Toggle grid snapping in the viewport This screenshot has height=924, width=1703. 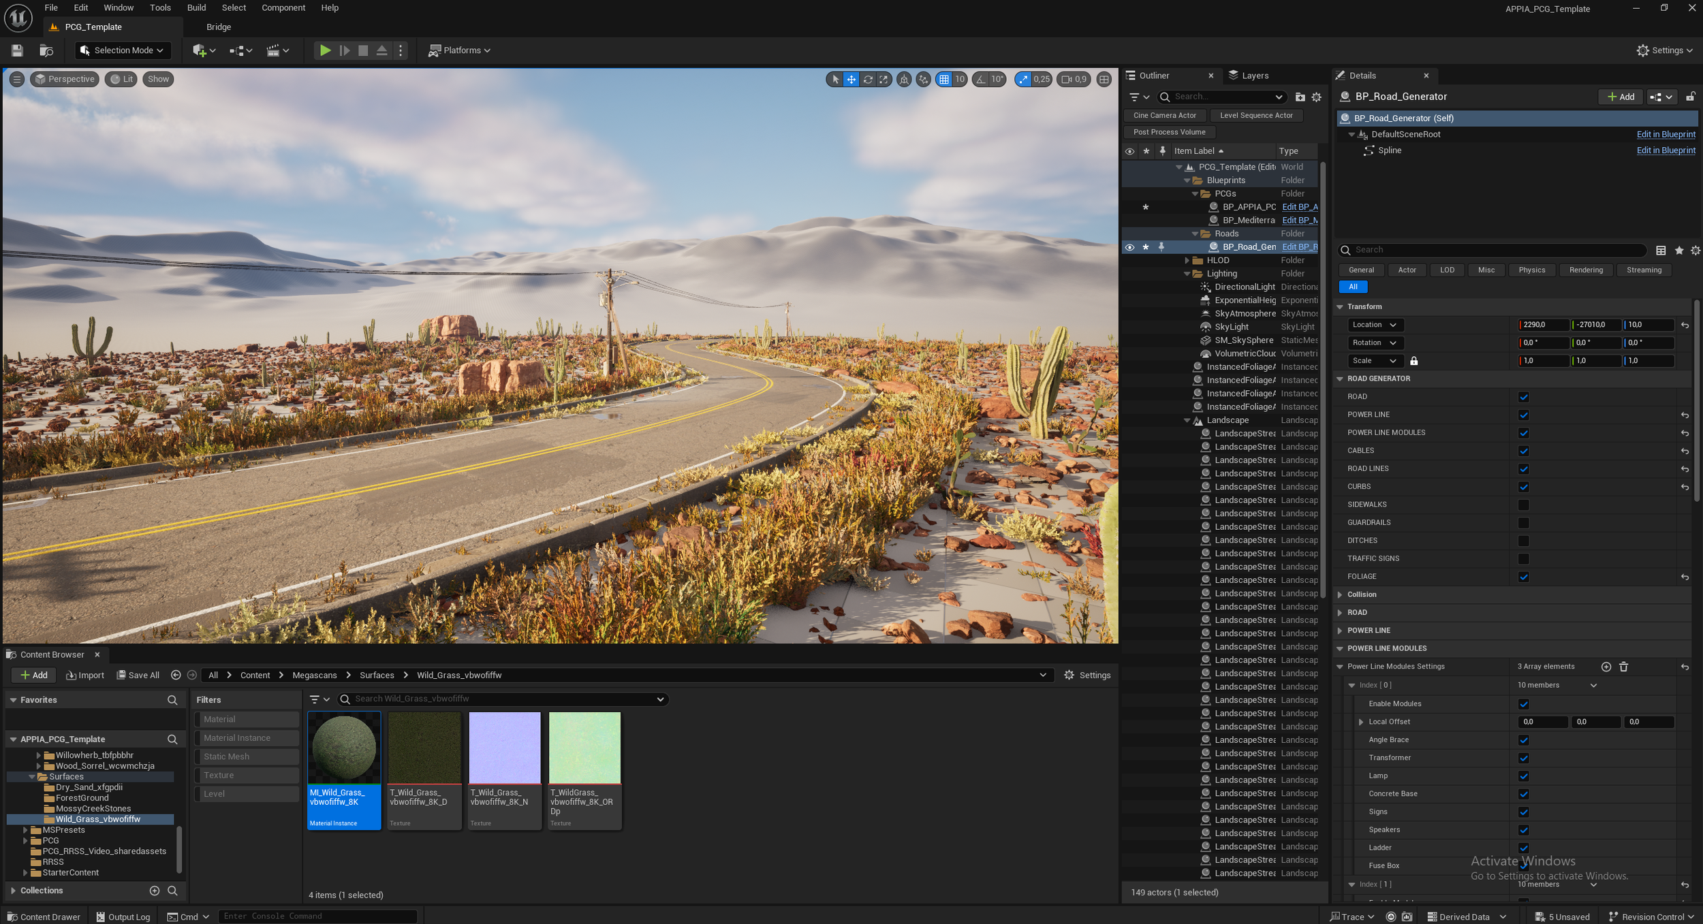click(944, 80)
